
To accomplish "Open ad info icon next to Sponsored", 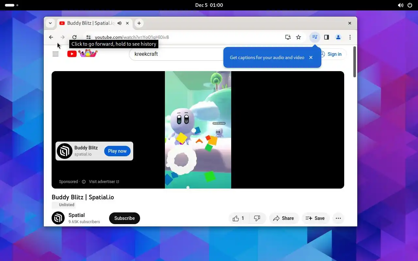I will (x=84, y=182).
